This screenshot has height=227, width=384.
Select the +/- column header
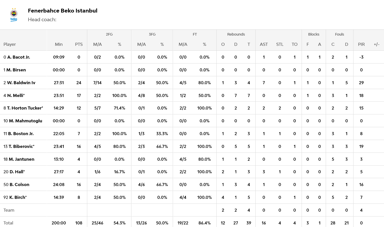click(x=377, y=44)
